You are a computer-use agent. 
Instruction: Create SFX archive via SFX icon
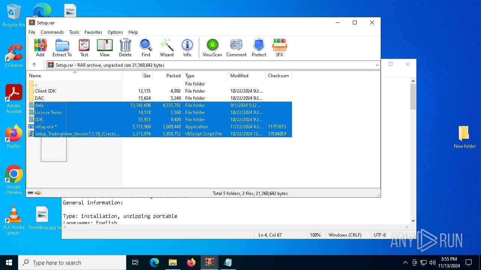pos(280,48)
